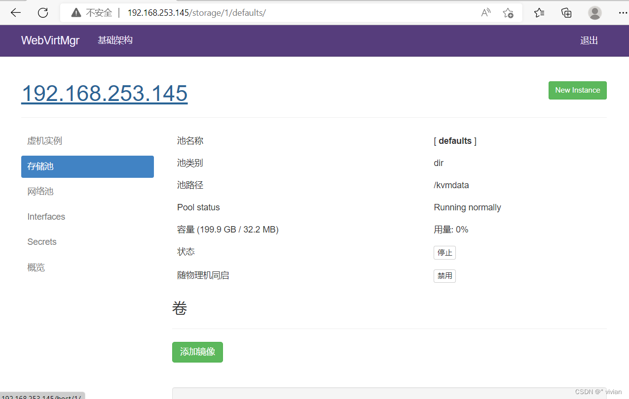Open the Collections icon
This screenshot has width=629, height=399.
point(567,13)
